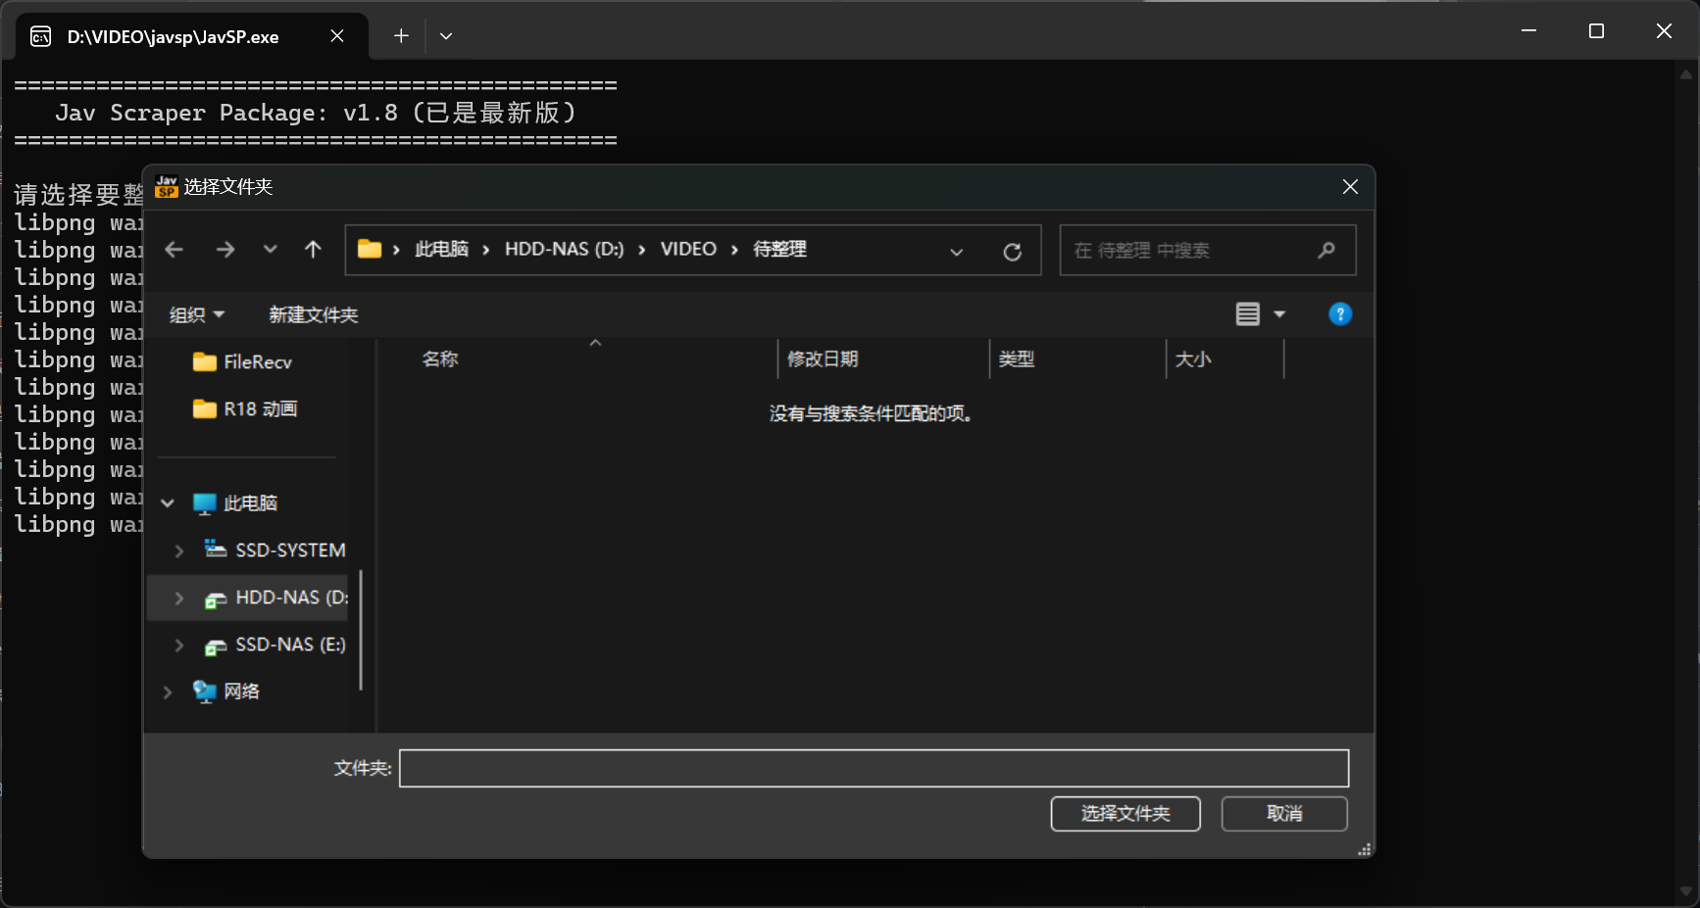Click the back navigation arrow
This screenshot has height=908, width=1700.
tap(174, 250)
